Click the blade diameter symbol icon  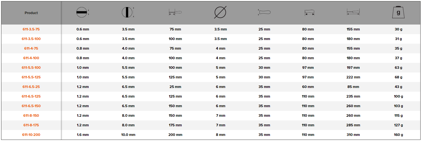[220, 13]
